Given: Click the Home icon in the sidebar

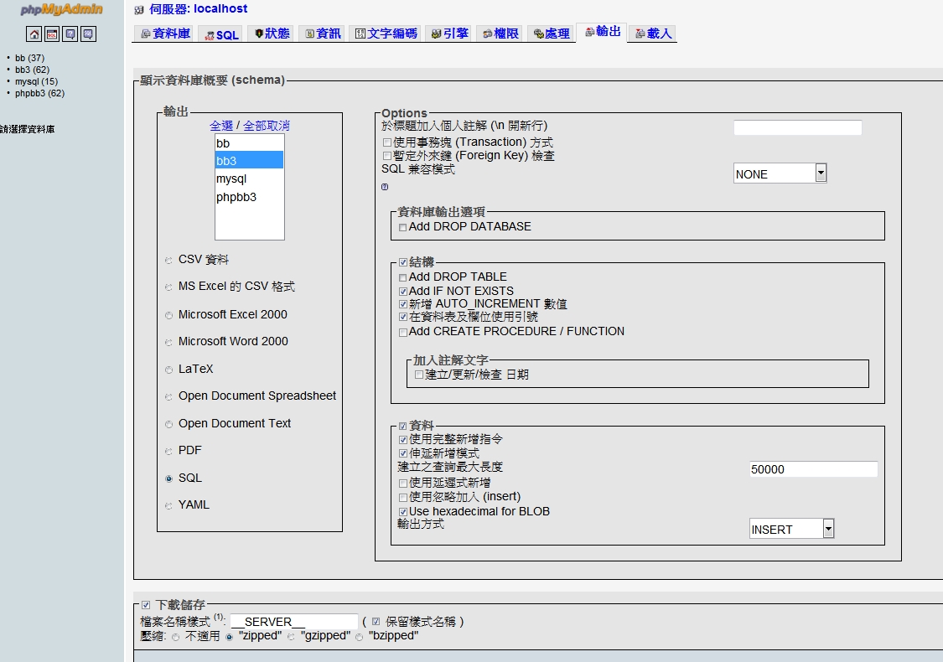Looking at the screenshot, I should click(x=34, y=34).
